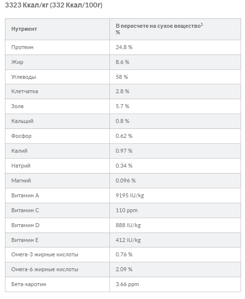Click the 24.8 % protein value
This screenshot has height=299, width=245.
pos(124,47)
